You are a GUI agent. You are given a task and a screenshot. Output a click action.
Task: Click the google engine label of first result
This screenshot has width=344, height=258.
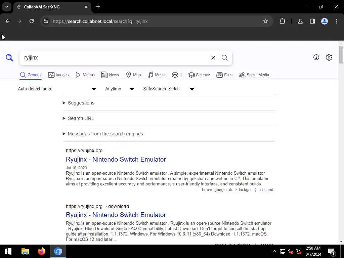click(x=220, y=190)
